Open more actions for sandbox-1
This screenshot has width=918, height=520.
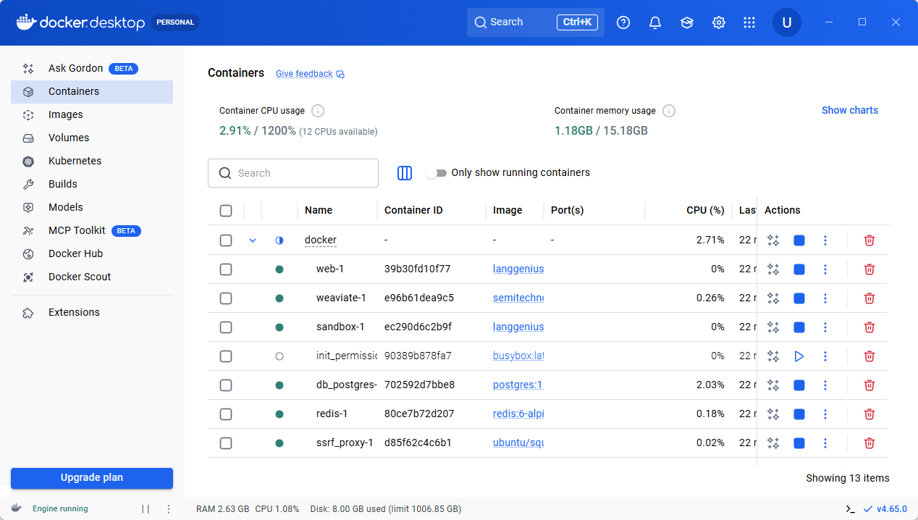(825, 327)
